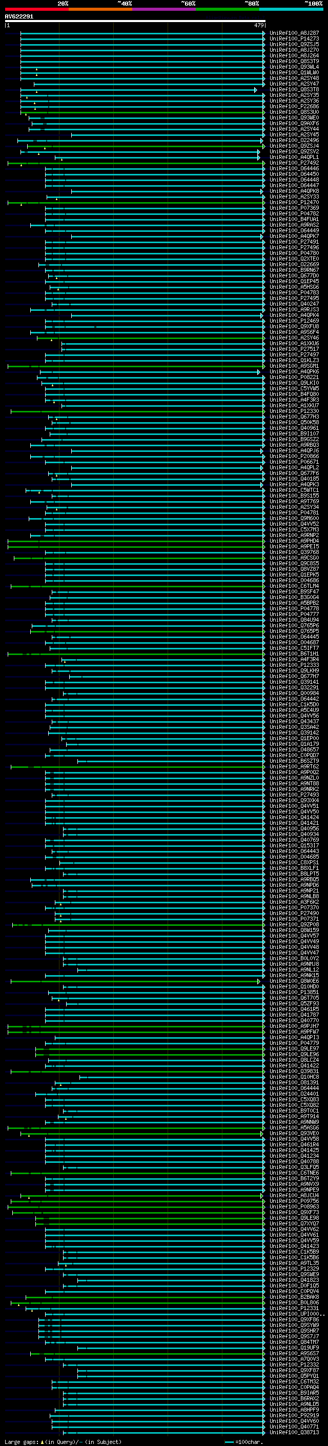Viewport: 328px width, 1446px height.
Task: Click label UniRef100_Q1A179
Action: (x=294, y=744)
